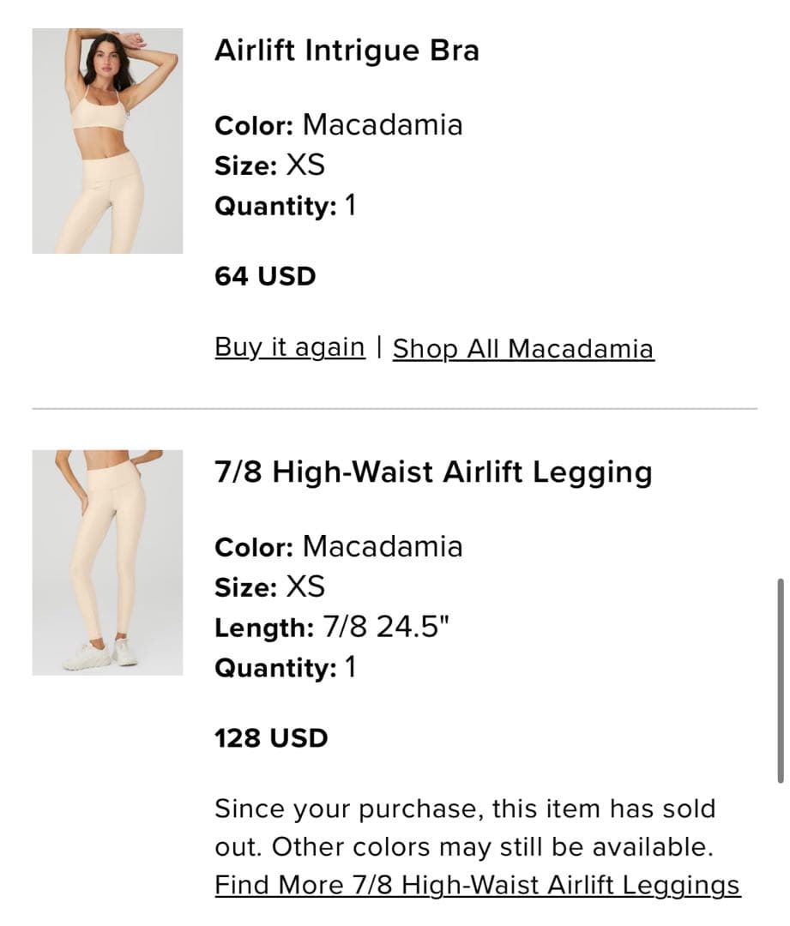Follow "Find More 7/8 High-Waist Airlift Leggings" link
Image resolution: width=790 pixels, height=926 pixels.
(477, 884)
